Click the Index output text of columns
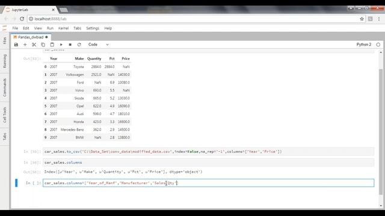The width and height of the screenshot is (385, 216). 123,172
